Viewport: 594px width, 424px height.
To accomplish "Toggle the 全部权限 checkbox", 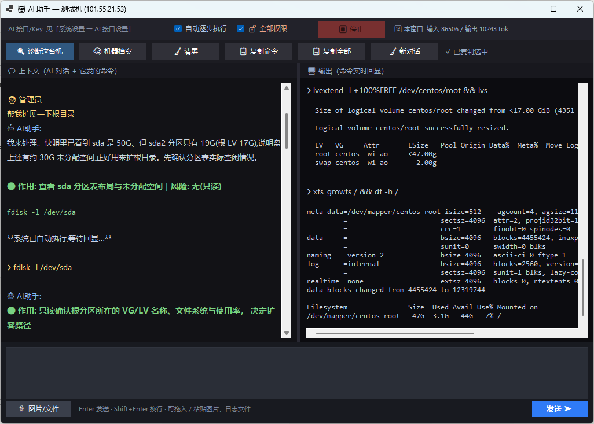I will (x=240, y=29).
